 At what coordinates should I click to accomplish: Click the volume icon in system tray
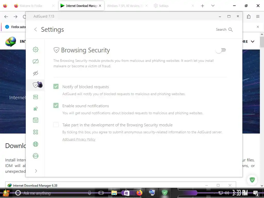[227, 193]
